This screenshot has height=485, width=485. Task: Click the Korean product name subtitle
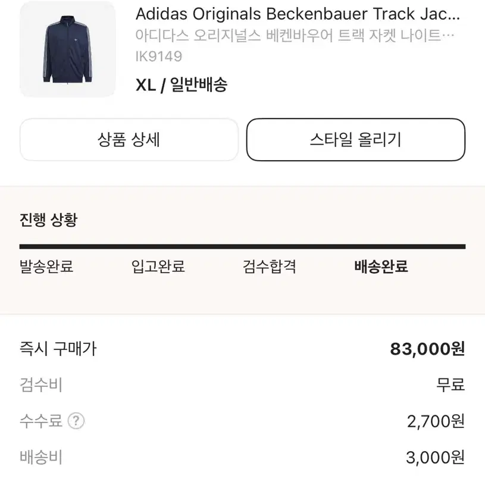pos(295,36)
